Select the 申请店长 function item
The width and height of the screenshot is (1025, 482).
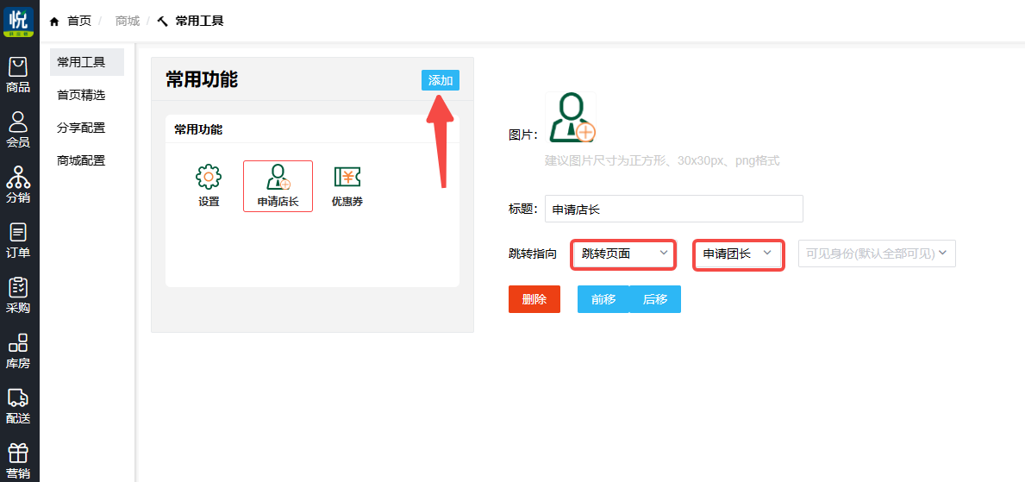[278, 186]
